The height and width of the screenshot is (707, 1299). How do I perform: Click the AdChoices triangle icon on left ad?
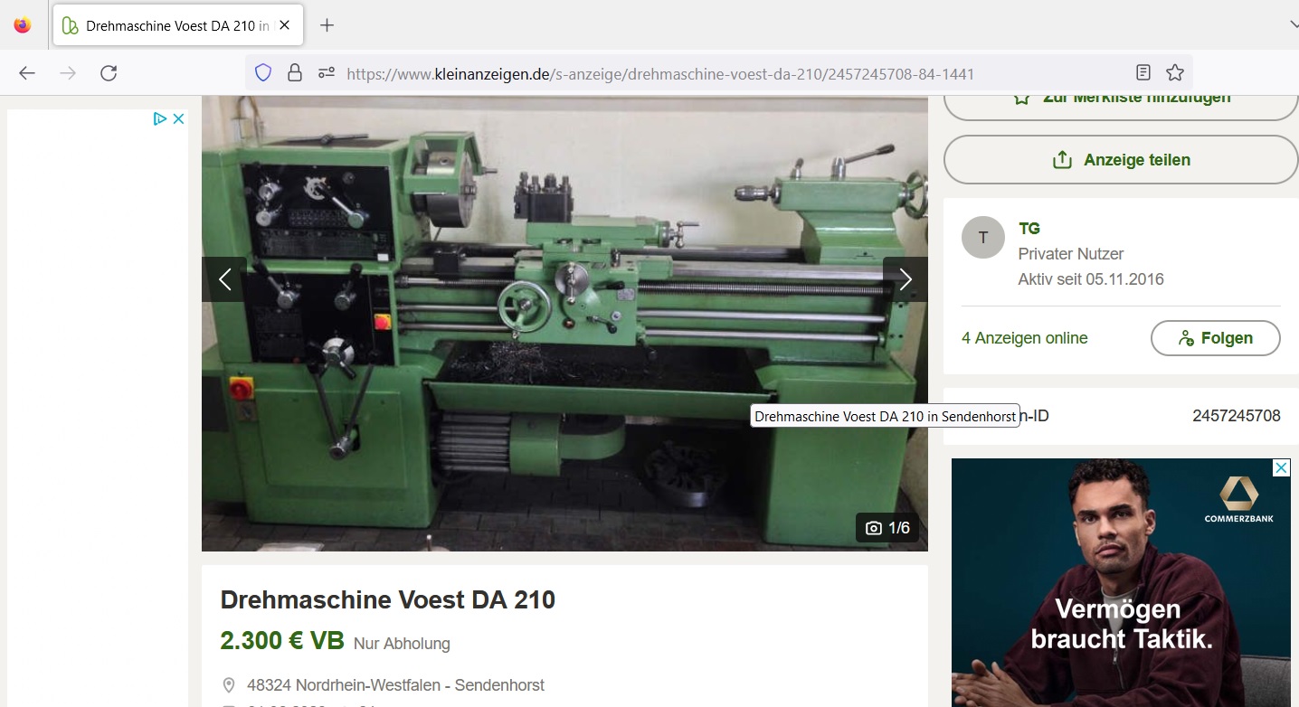pyautogui.click(x=160, y=118)
